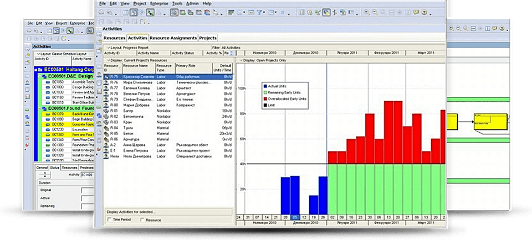
Task: Click the red Overallocated Early Units legend swatch
Action: 265,98
